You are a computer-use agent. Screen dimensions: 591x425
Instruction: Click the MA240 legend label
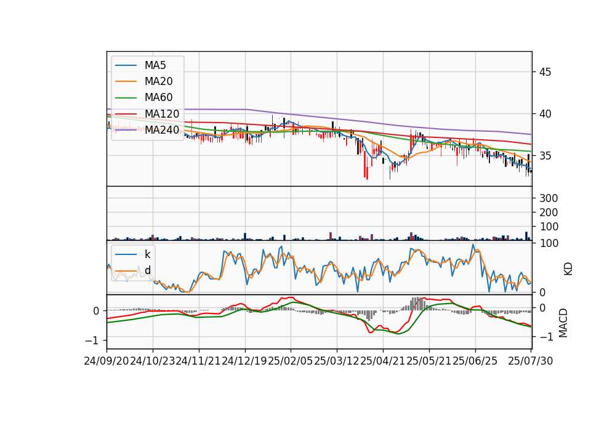tap(162, 130)
